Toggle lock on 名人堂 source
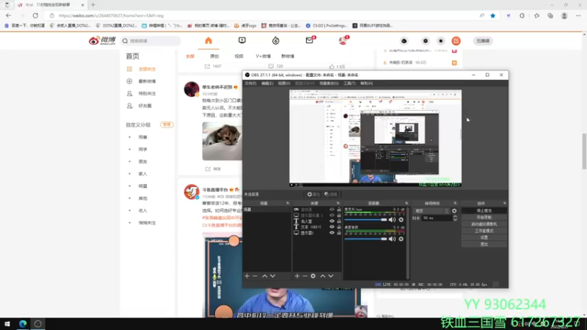 [x=339, y=221]
